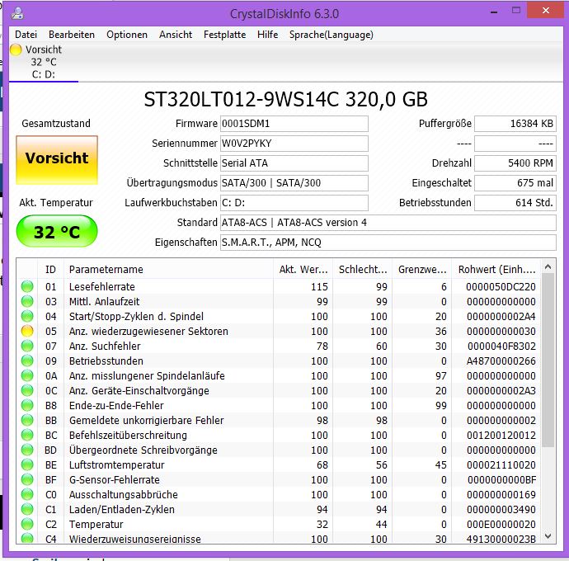Open the Bearbeiten menu
Screen dimensions: 569x561
(72, 35)
